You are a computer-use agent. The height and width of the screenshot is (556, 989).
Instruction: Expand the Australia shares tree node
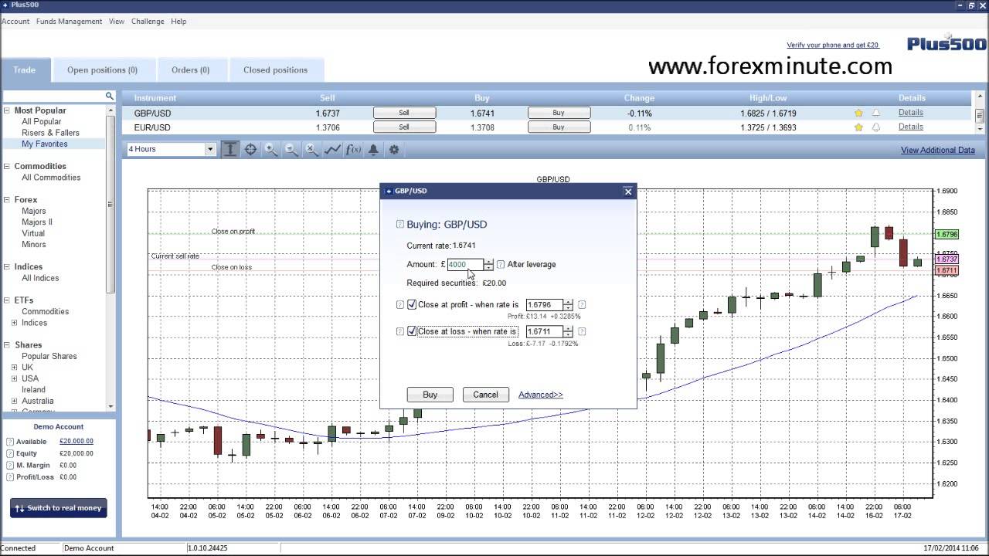pos(14,401)
